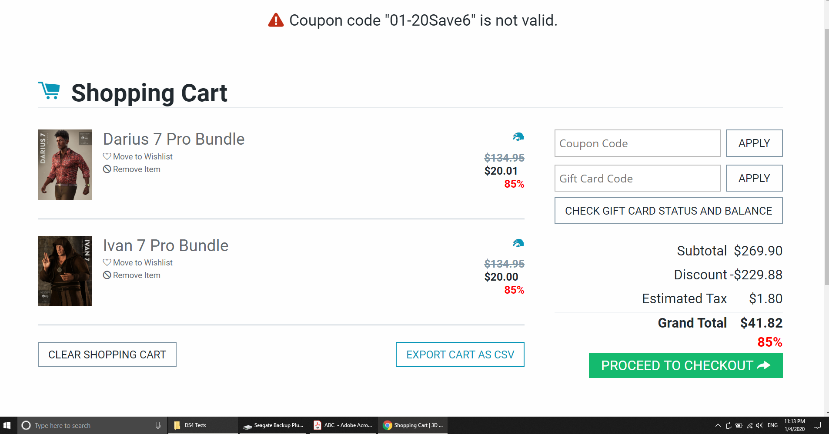Open Seagate Backup Plus taskbar item
The image size is (829, 434).
point(274,425)
